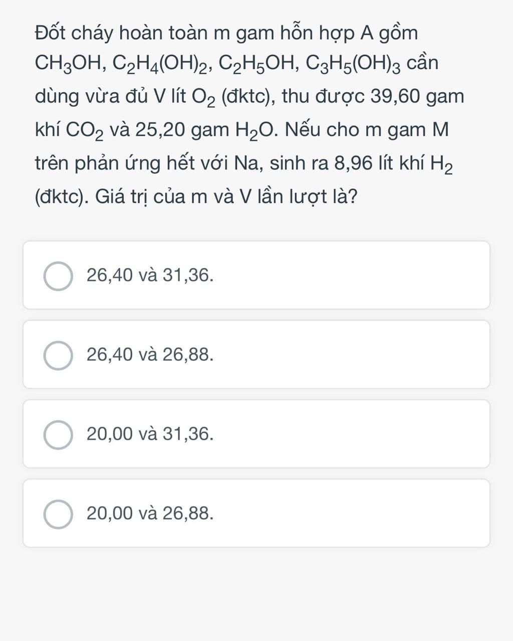Screen dimensions: 513x641
Task: Tap empty area of last answer card
Action: [351, 513]
